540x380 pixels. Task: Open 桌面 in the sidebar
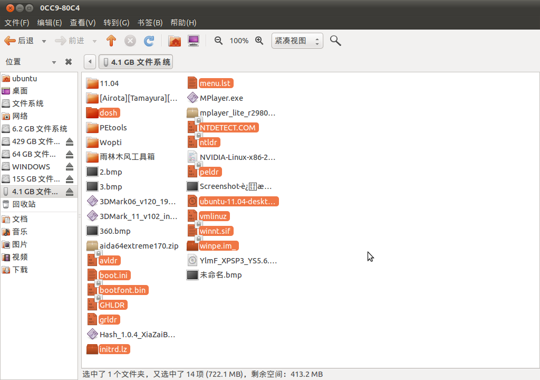(39, 91)
